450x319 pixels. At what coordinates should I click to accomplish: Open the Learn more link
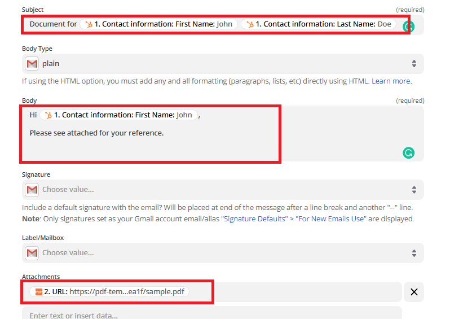391,81
